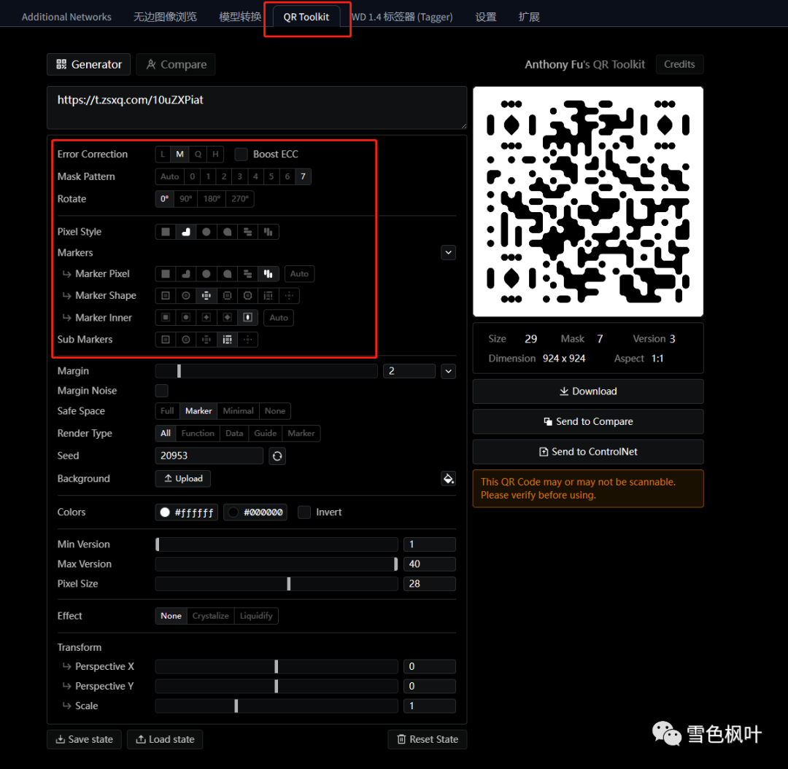Viewport: 788px width, 769px height.
Task: Switch to Additional Networks tab
Action: (66, 17)
